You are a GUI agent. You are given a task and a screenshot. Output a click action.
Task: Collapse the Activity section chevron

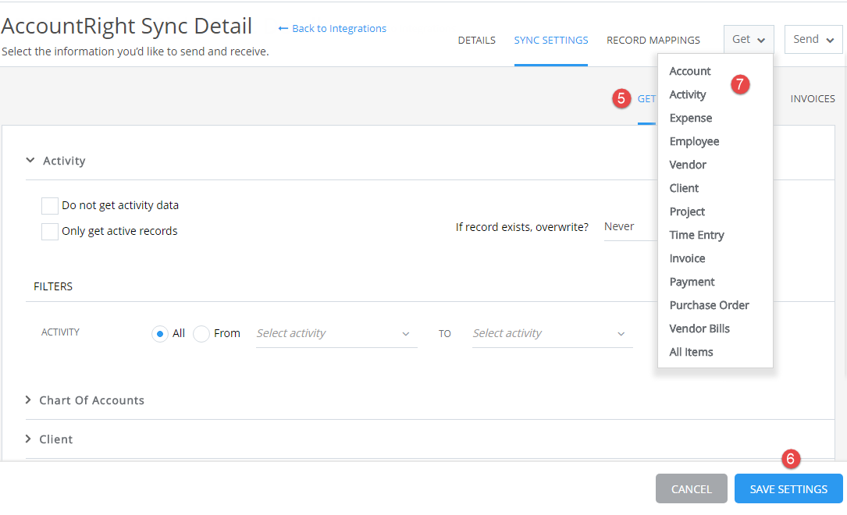[x=30, y=160]
